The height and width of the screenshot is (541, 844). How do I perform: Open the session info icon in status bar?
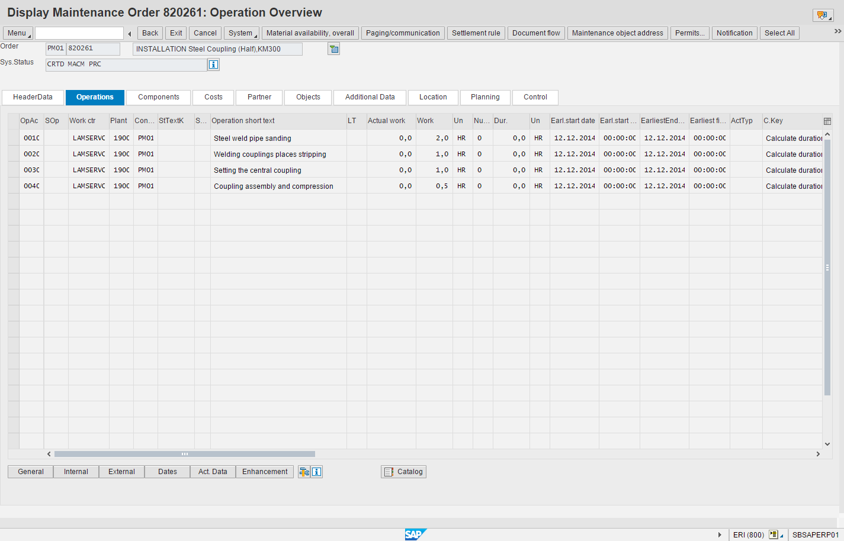(x=774, y=535)
